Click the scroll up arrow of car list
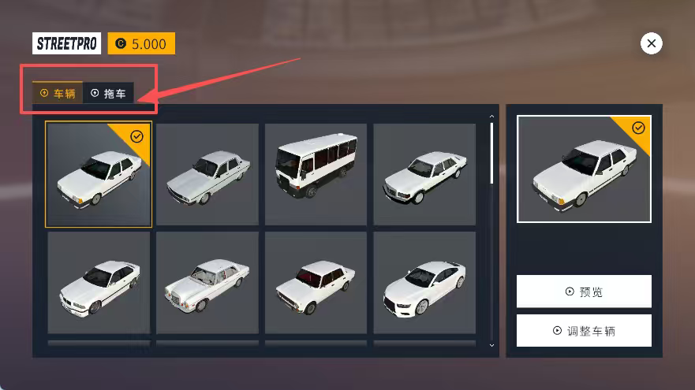 point(491,117)
